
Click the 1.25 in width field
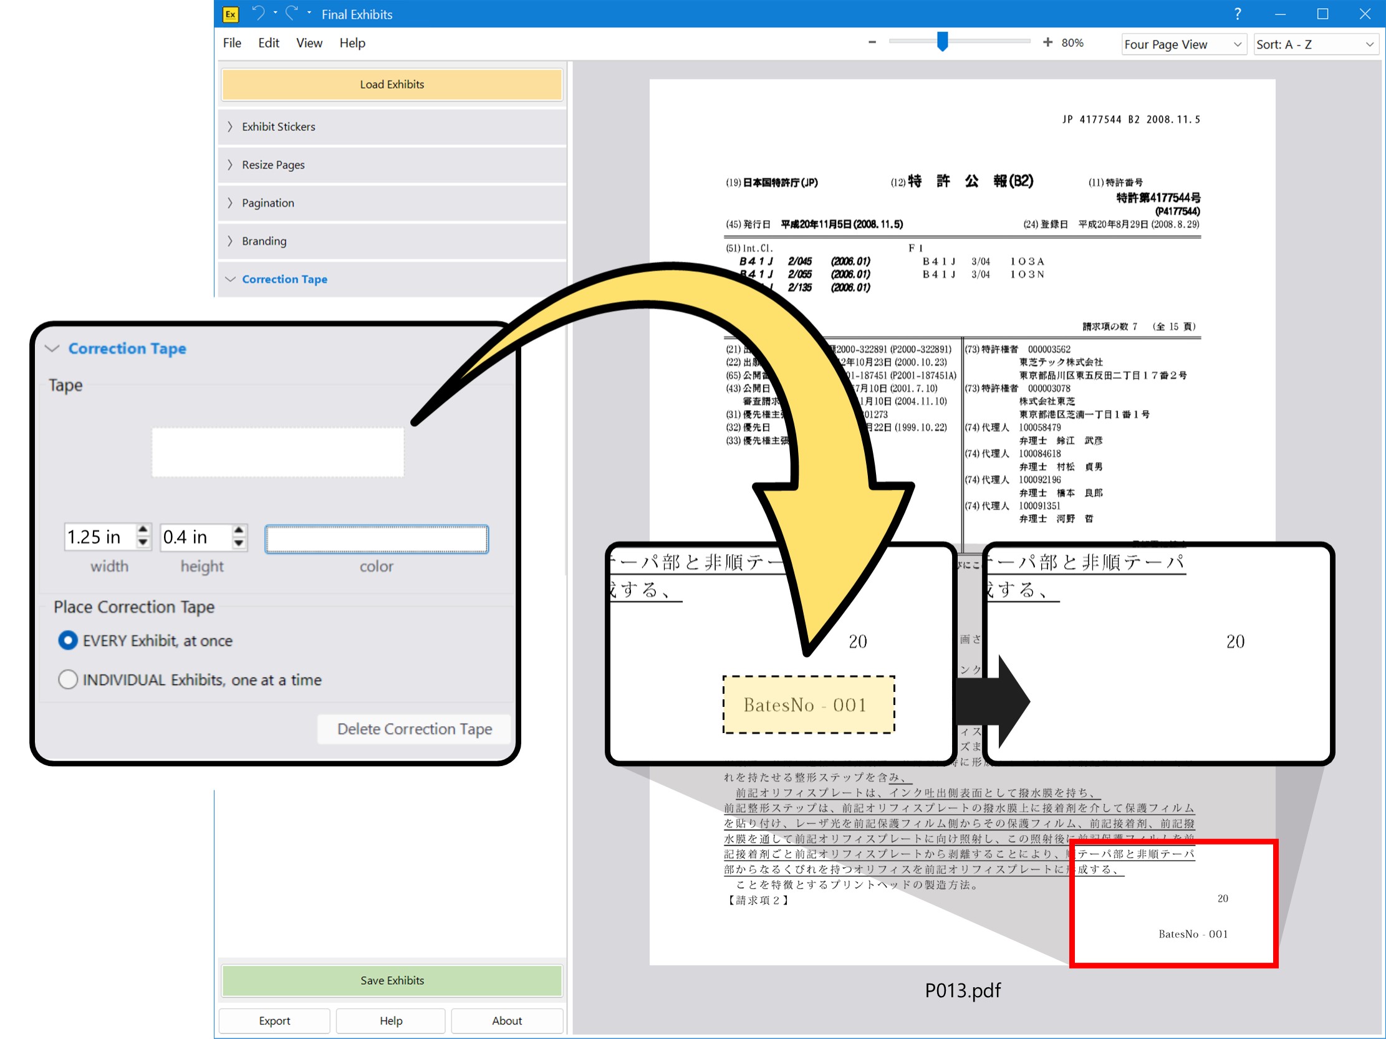[100, 537]
